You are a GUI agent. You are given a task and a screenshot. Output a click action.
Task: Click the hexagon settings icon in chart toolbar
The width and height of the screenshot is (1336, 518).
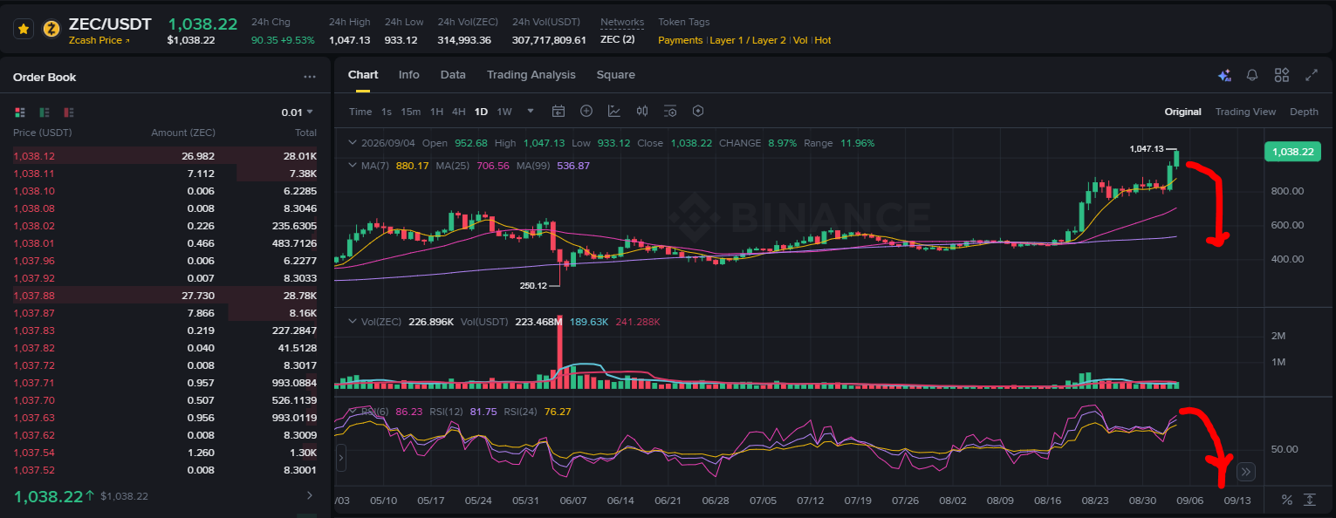(698, 111)
